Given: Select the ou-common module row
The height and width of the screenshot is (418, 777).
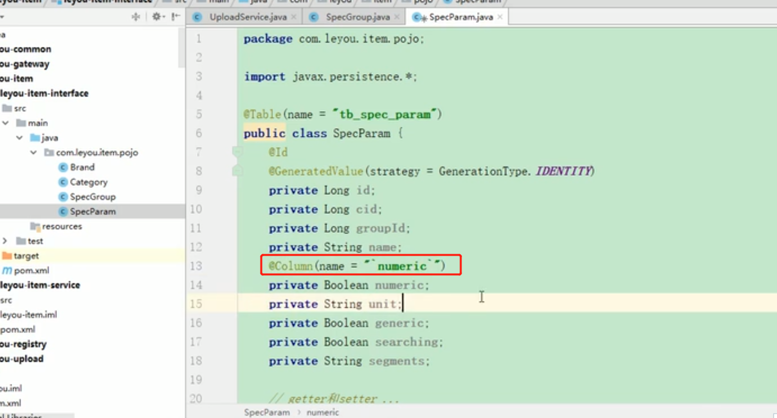Looking at the screenshot, I should [25, 49].
